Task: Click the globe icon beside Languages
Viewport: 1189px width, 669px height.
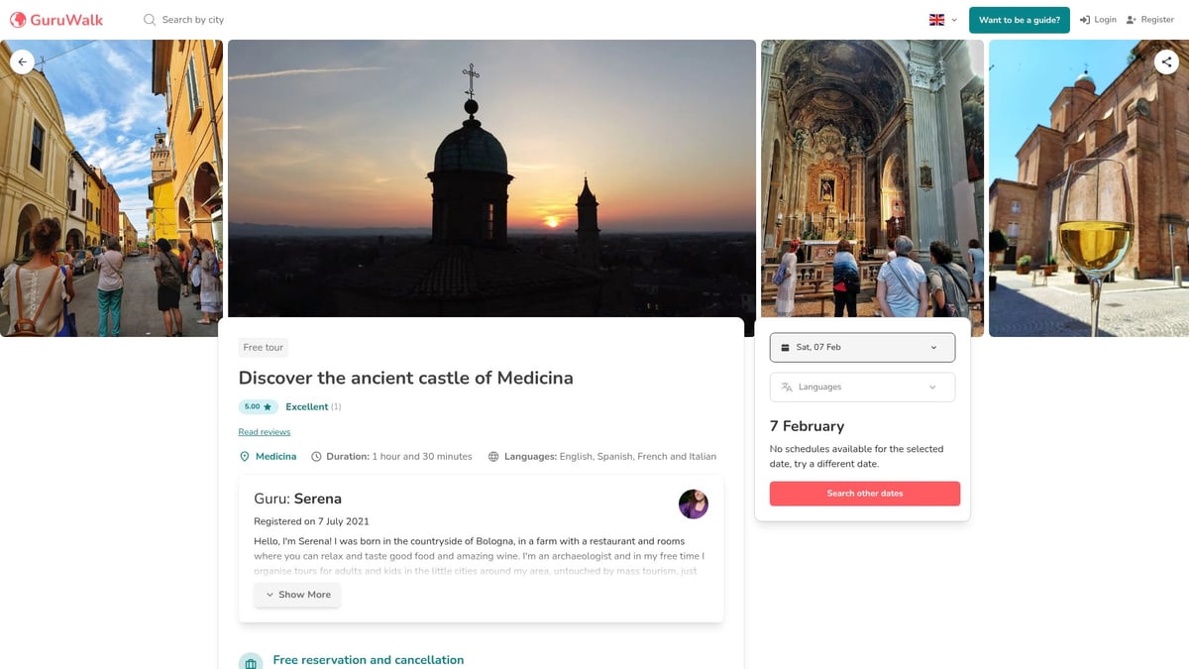Action: (x=493, y=456)
